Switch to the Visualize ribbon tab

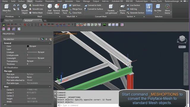click(39, 1)
